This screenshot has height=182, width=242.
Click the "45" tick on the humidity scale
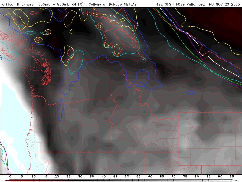pyautogui.click(x=115, y=177)
